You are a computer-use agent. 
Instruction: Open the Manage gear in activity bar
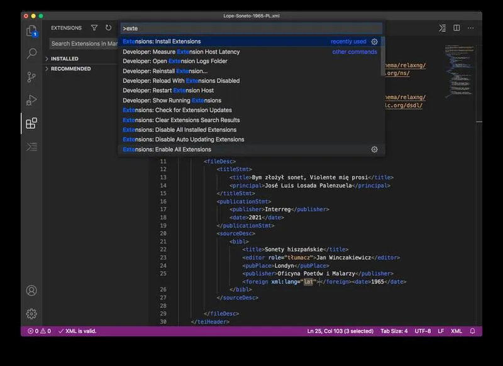pyautogui.click(x=31, y=314)
